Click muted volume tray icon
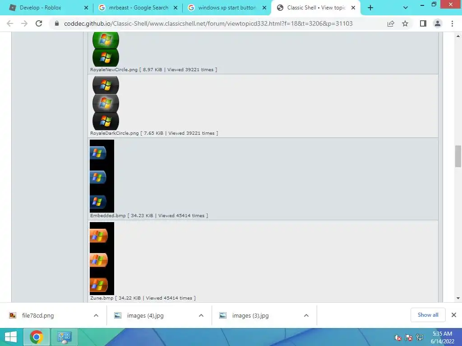462x346 pixels. (398, 338)
